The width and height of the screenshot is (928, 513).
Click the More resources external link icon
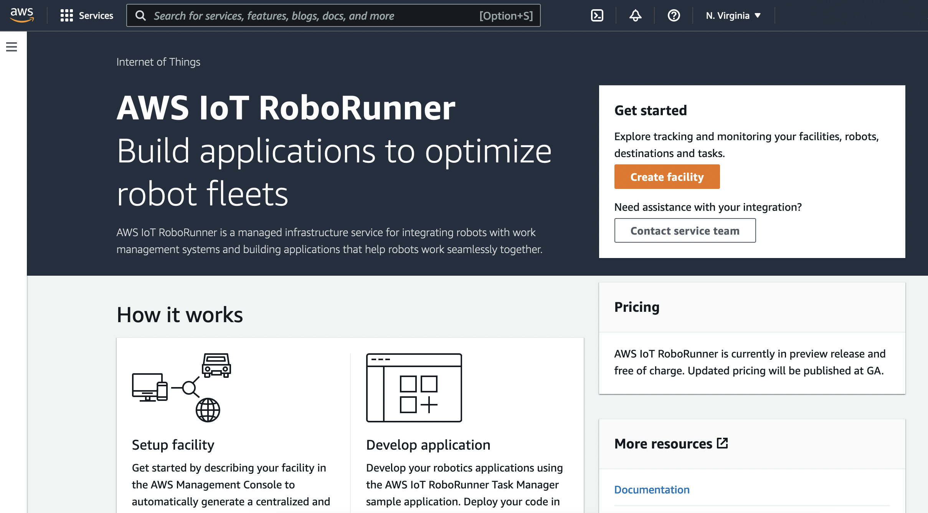point(722,443)
